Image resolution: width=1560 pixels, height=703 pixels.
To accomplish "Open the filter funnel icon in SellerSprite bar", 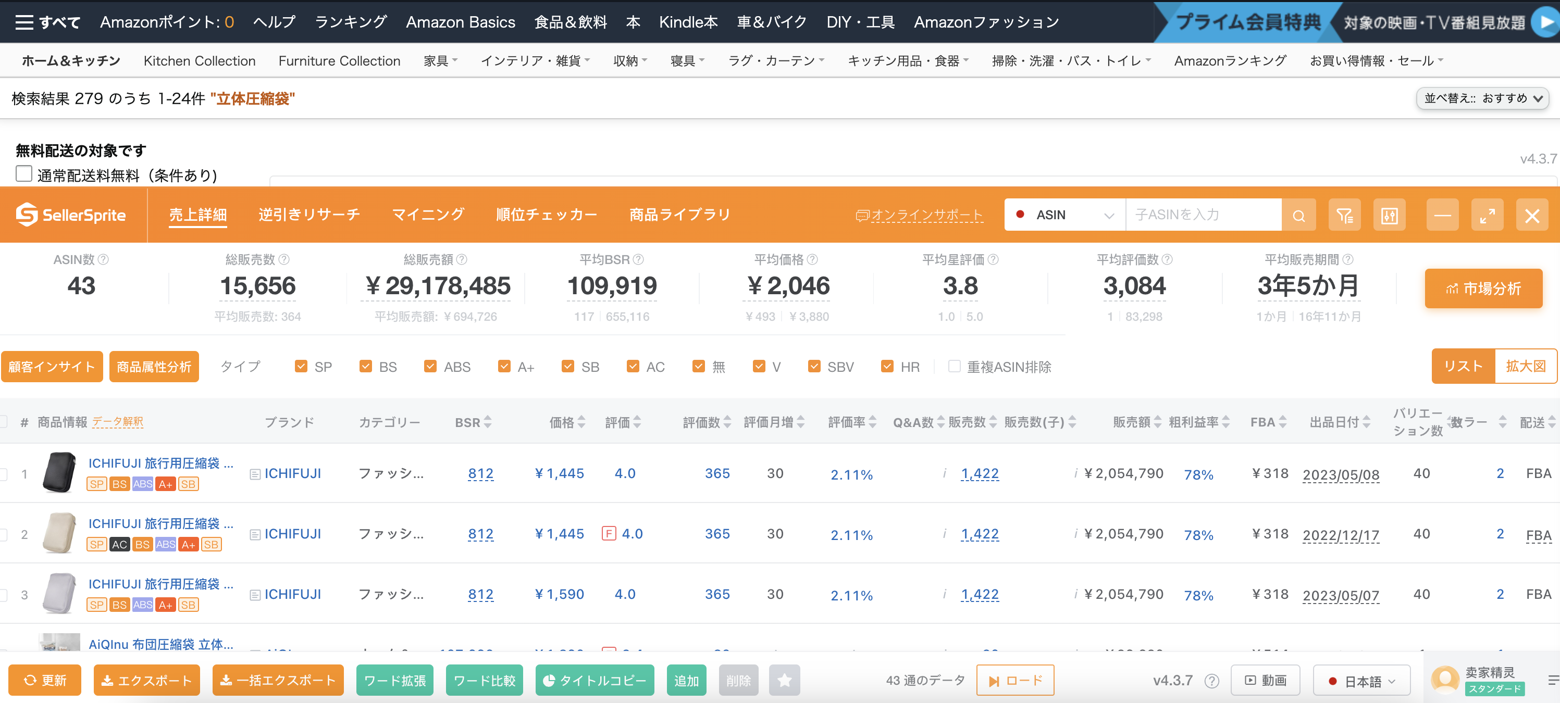I will pos(1344,216).
